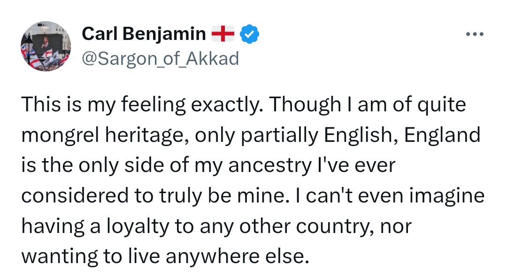The width and height of the screenshot is (507, 280).
Task: Click the final line "wanting to live anywhere else"
Action: (165, 257)
